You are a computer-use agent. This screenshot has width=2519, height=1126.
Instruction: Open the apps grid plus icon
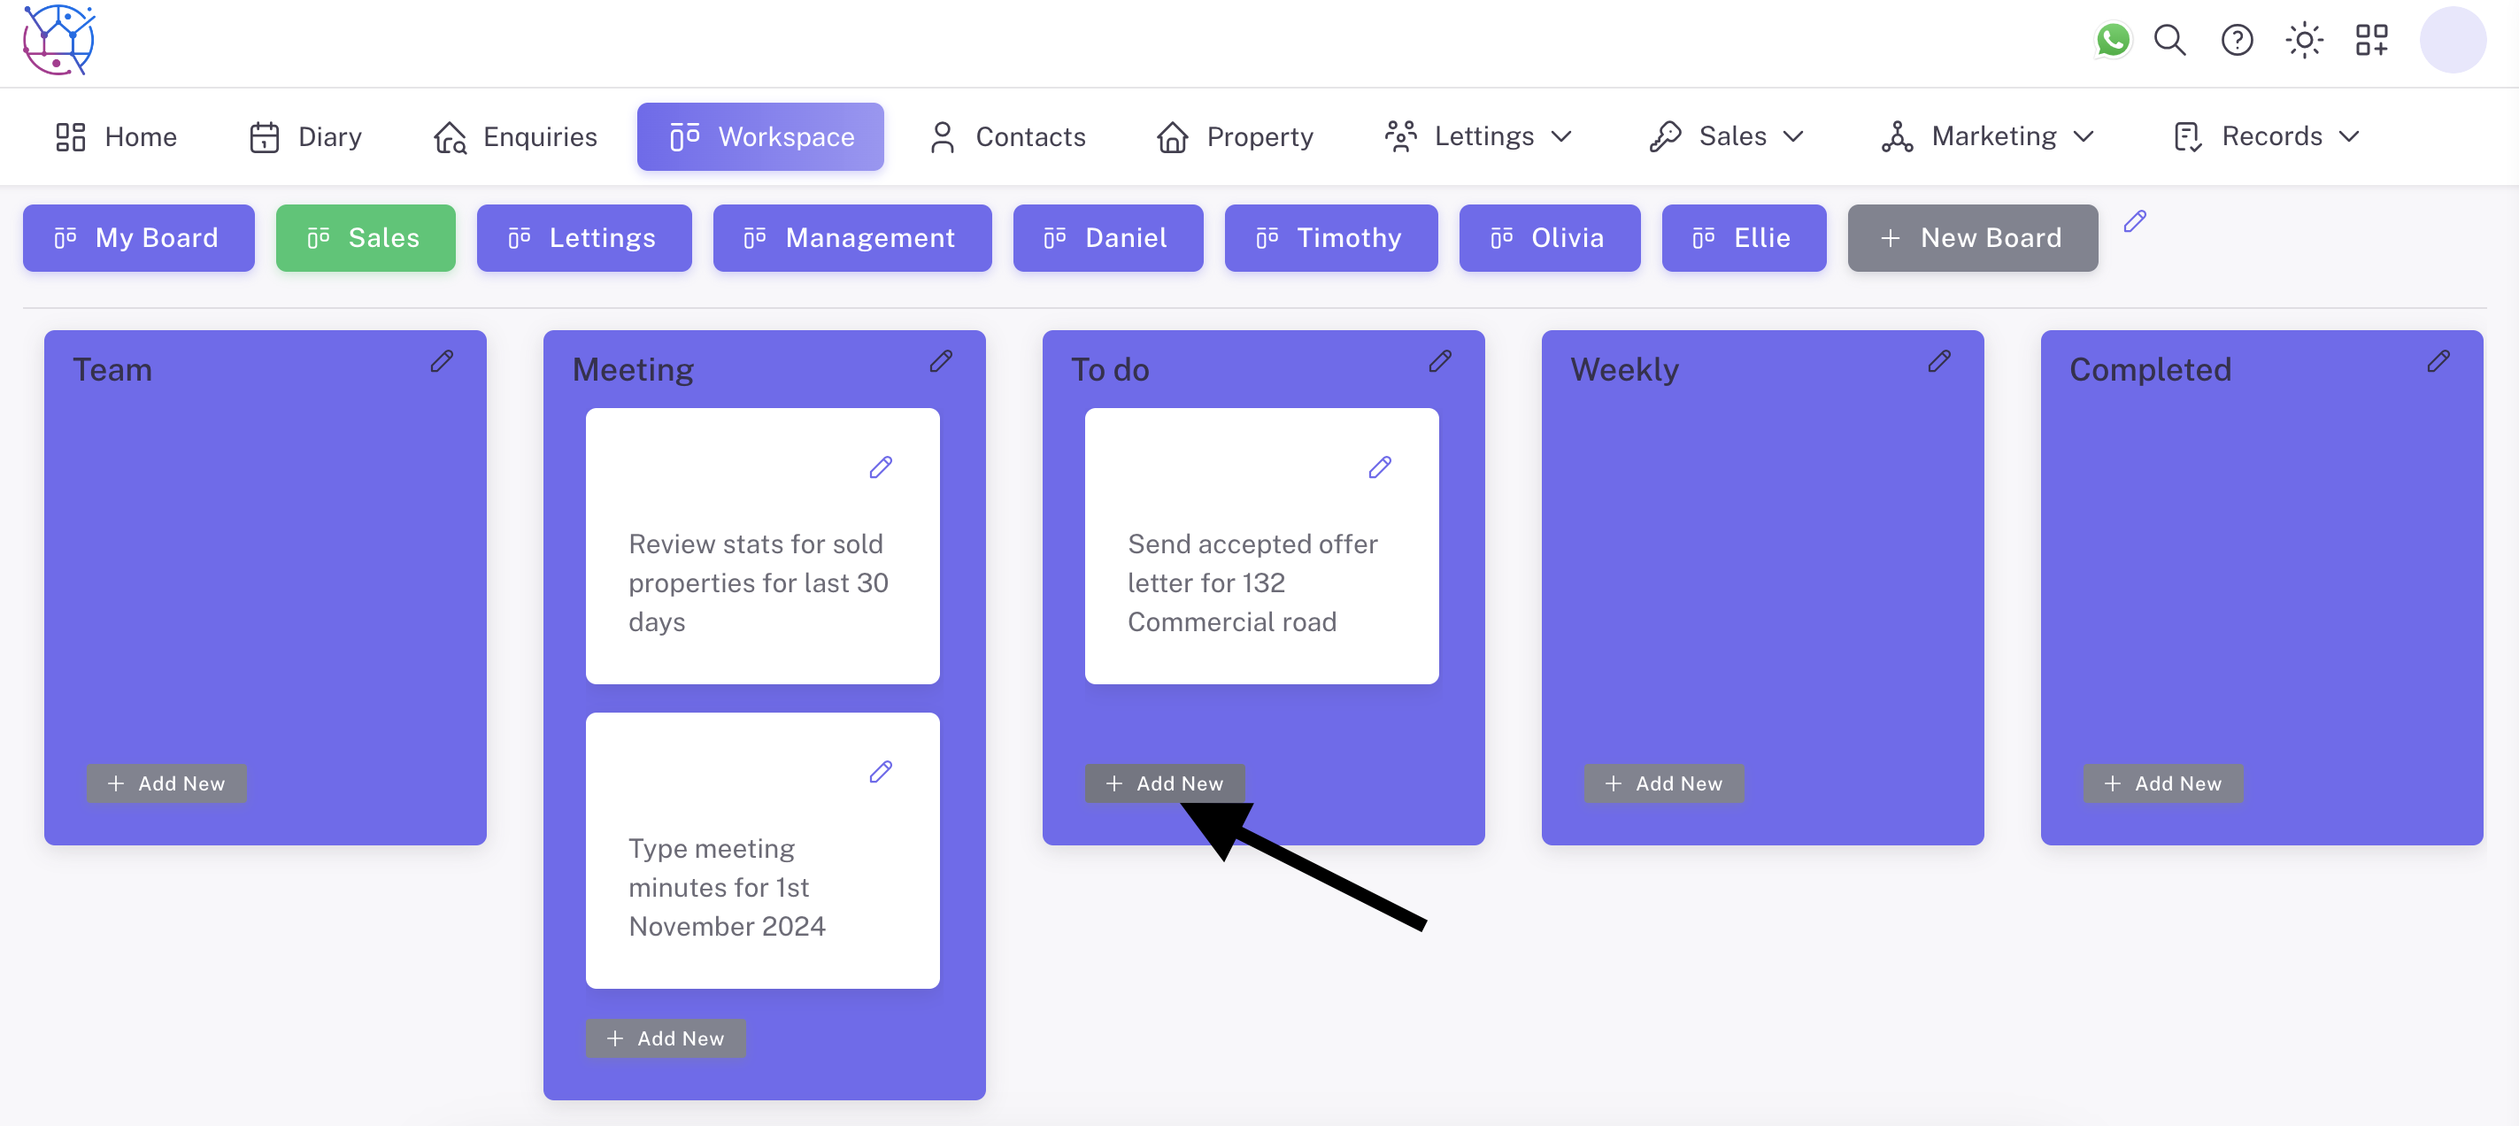tap(2370, 40)
